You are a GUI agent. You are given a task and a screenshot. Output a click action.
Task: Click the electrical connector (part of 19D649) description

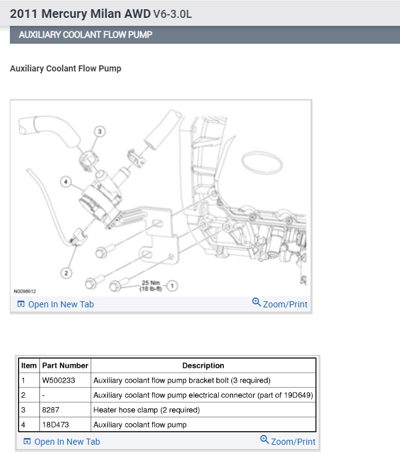coord(203,395)
